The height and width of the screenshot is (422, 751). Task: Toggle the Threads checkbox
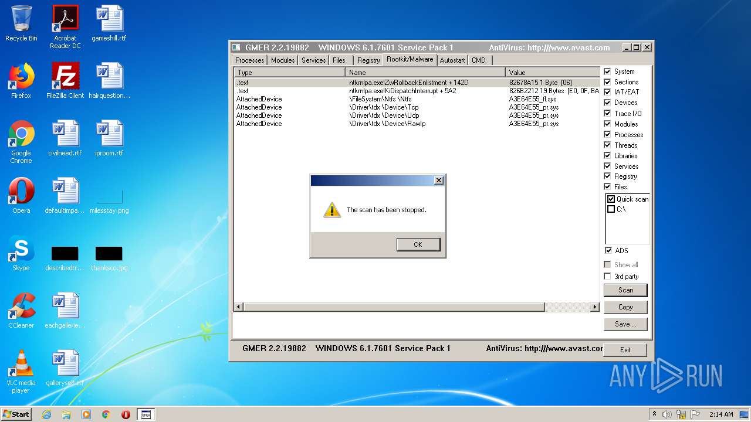607,145
